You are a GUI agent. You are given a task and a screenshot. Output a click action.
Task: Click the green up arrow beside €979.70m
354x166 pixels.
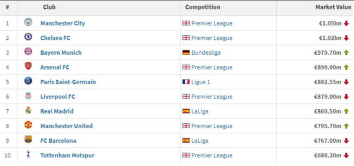click(346, 53)
